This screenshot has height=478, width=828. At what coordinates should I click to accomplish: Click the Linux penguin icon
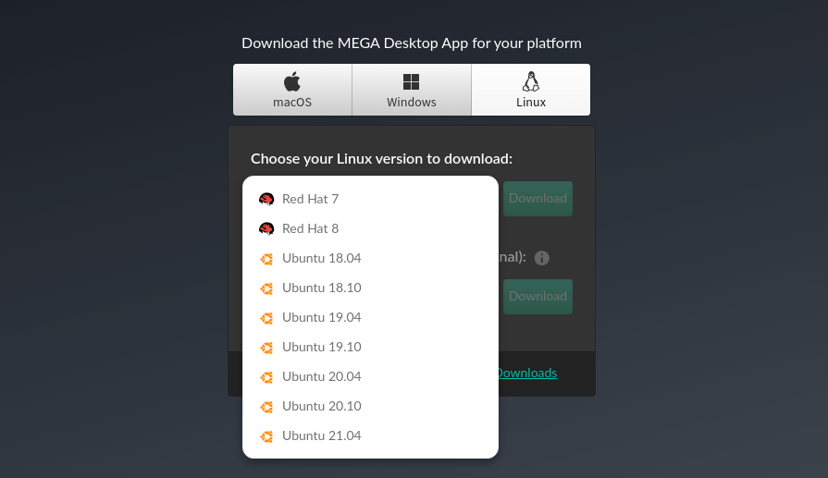coord(531,81)
